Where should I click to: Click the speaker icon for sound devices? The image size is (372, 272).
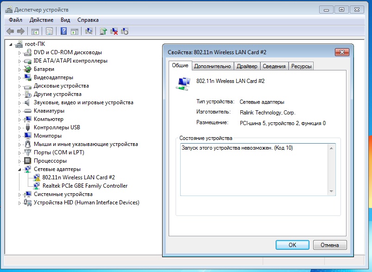(x=27, y=102)
